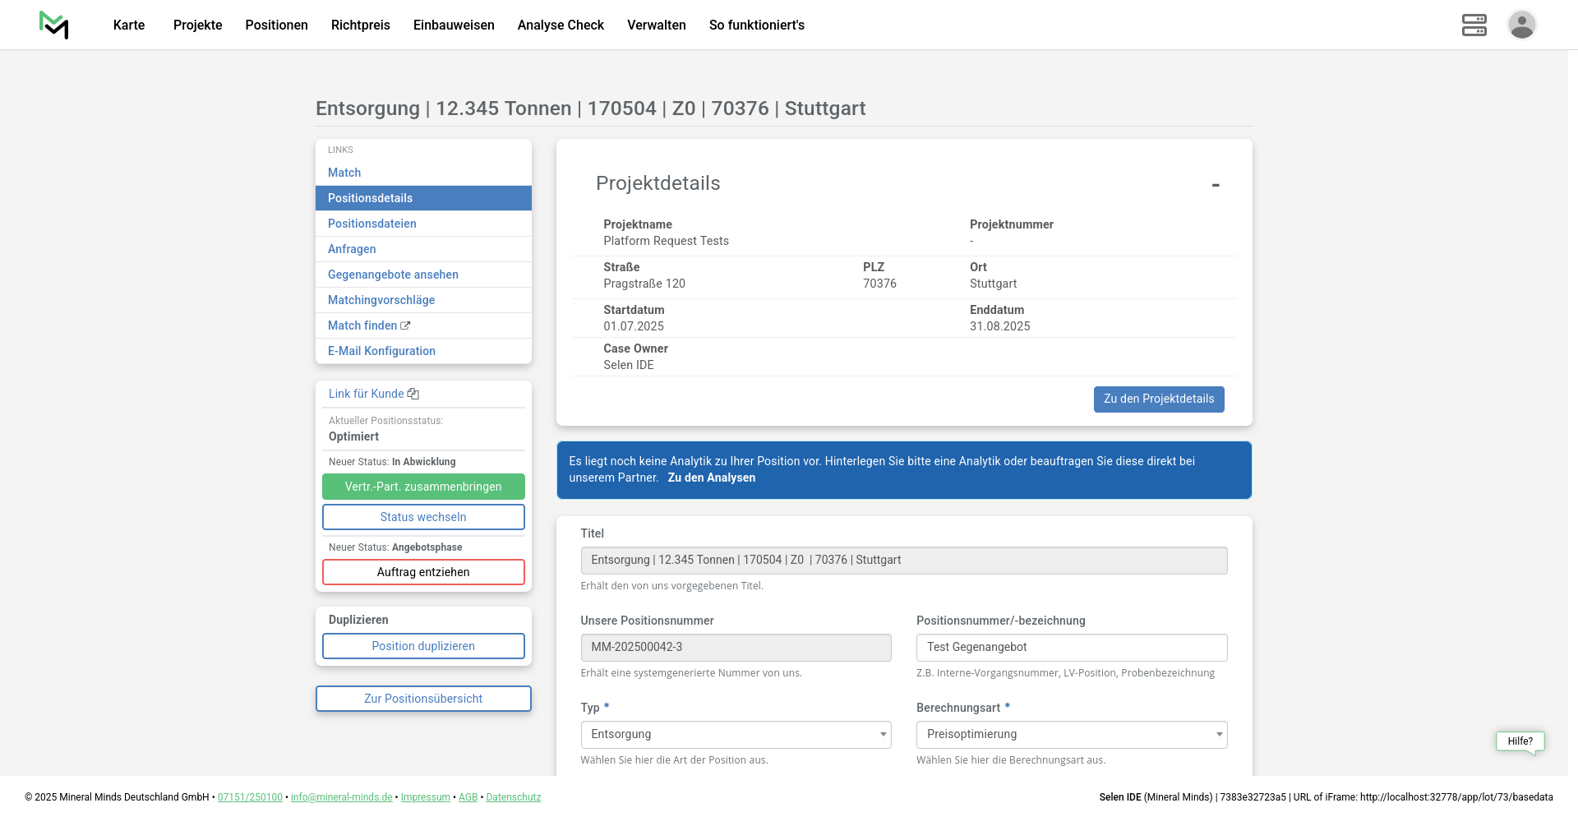Open Zu den Projektdetails button

click(x=1158, y=399)
